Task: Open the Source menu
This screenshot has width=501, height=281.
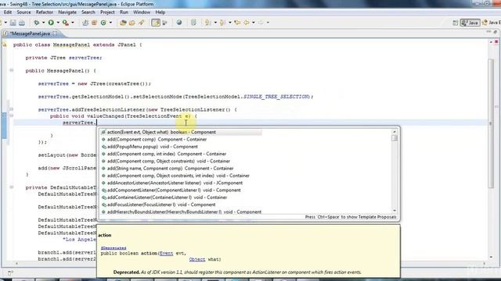Action: [x=23, y=12]
